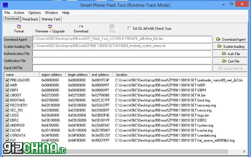Uncheck the PRELOADER partition
The image size is (251, 157).
(x=7, y=80)
